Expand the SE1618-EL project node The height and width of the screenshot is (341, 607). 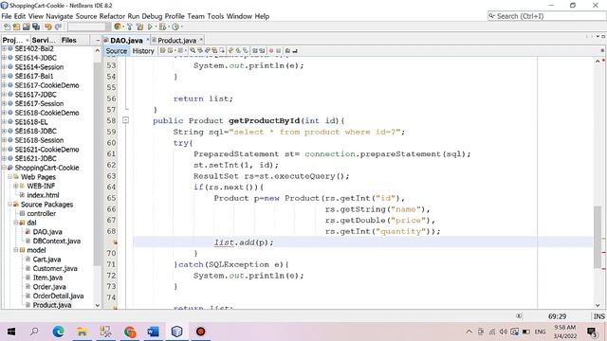pos(4,122)
